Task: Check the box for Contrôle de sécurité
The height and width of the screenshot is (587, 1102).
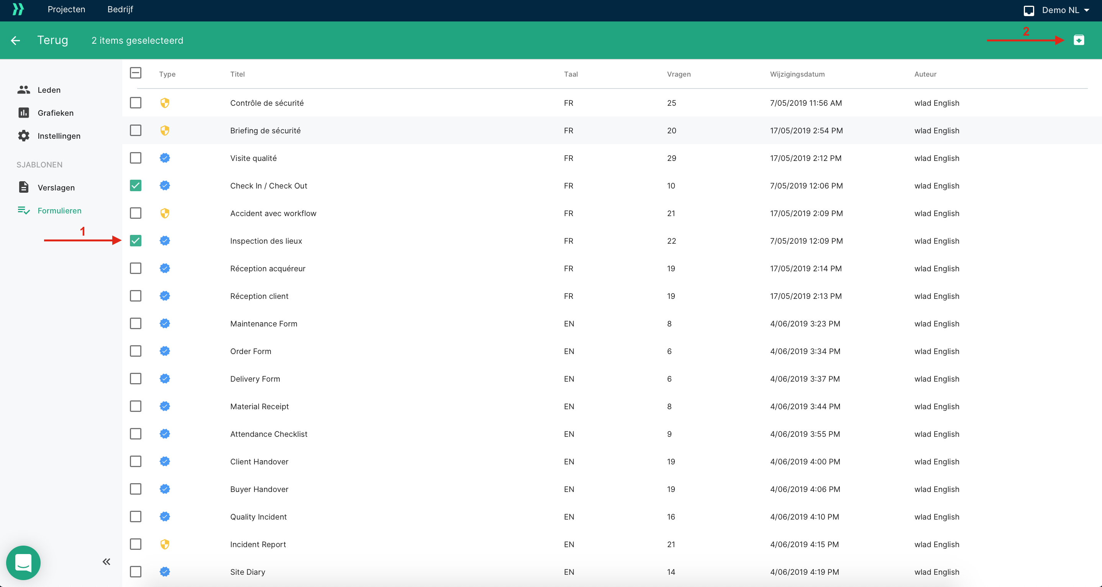Action: point(136,103)
